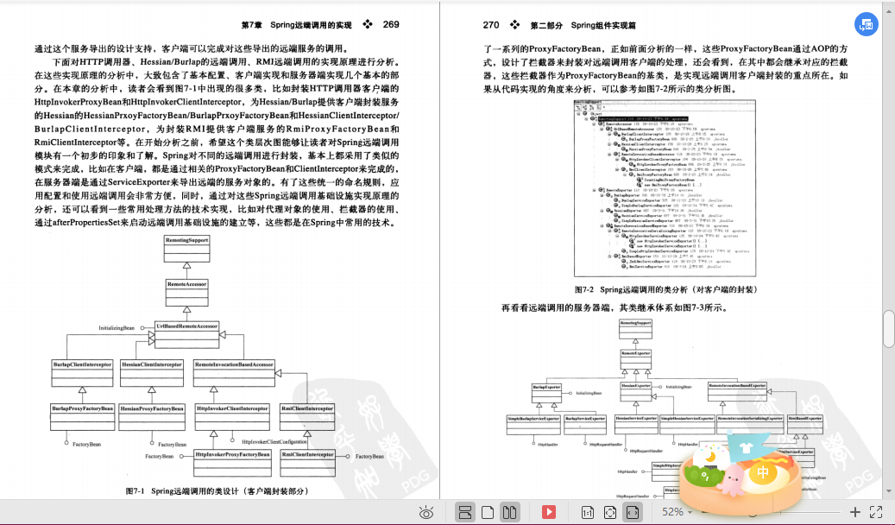Click the class hierarchy screenshot in figure 7-2

point(665,188)
